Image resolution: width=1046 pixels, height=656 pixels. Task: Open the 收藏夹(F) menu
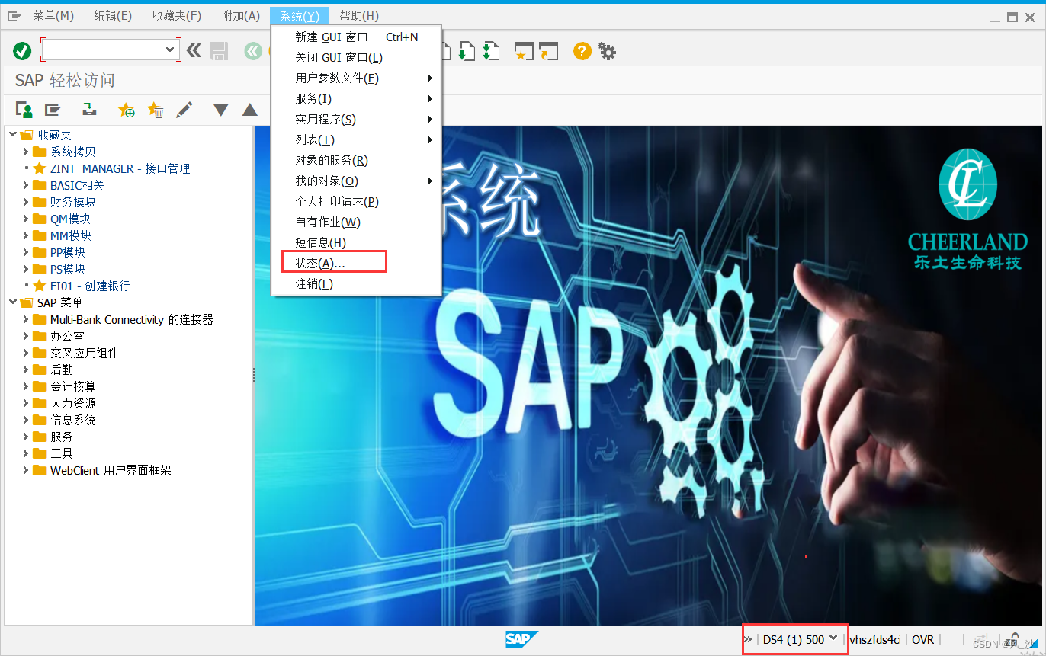point(177,16)
